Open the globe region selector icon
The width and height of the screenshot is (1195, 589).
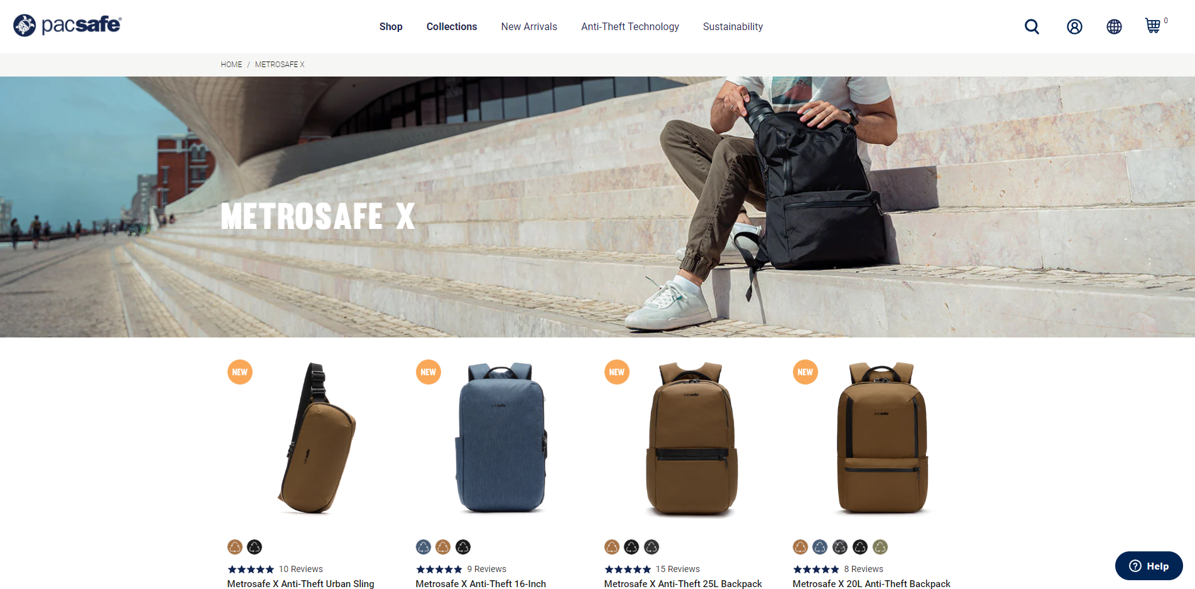(x=1114, y=26)
